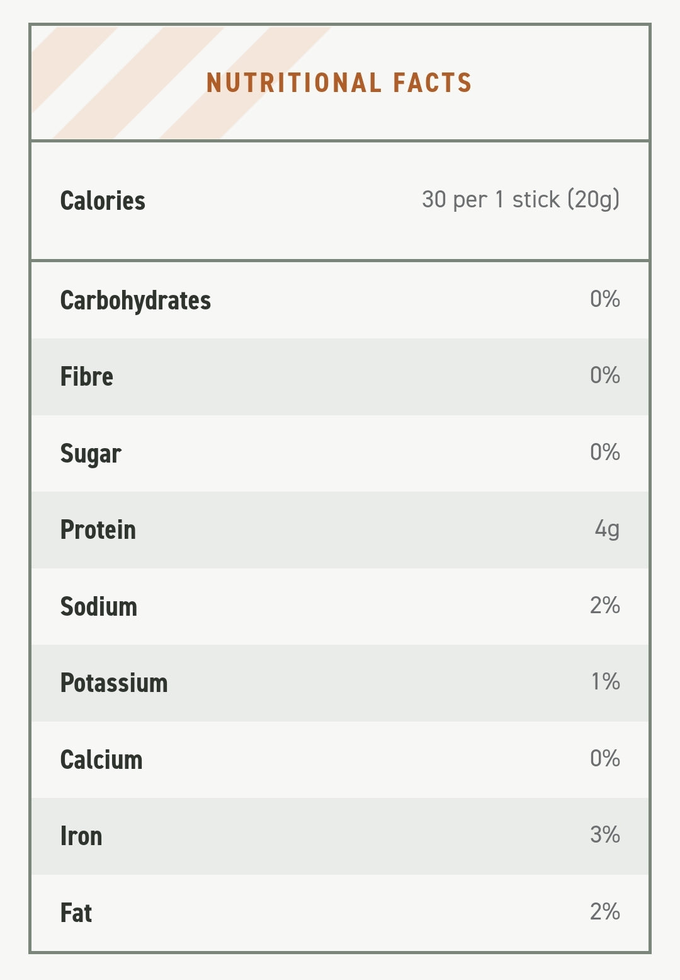Select the Potassium row label
The height and width of the screenshot is (980, 680).
[x=114, y=683]
